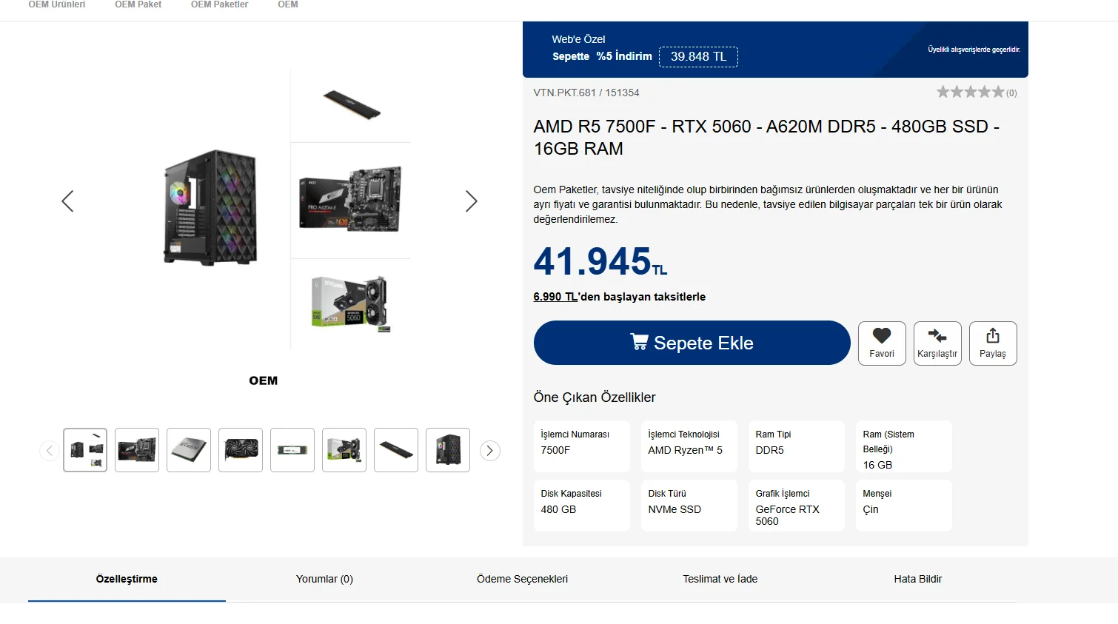Show the previous main product image

67,201
